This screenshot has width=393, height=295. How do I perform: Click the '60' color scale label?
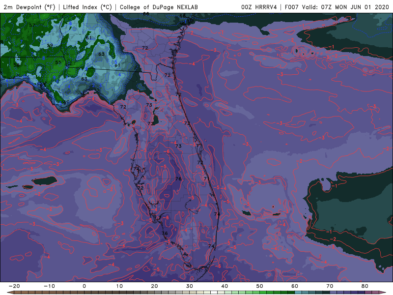pyautogui.click(x=295, y=286)
